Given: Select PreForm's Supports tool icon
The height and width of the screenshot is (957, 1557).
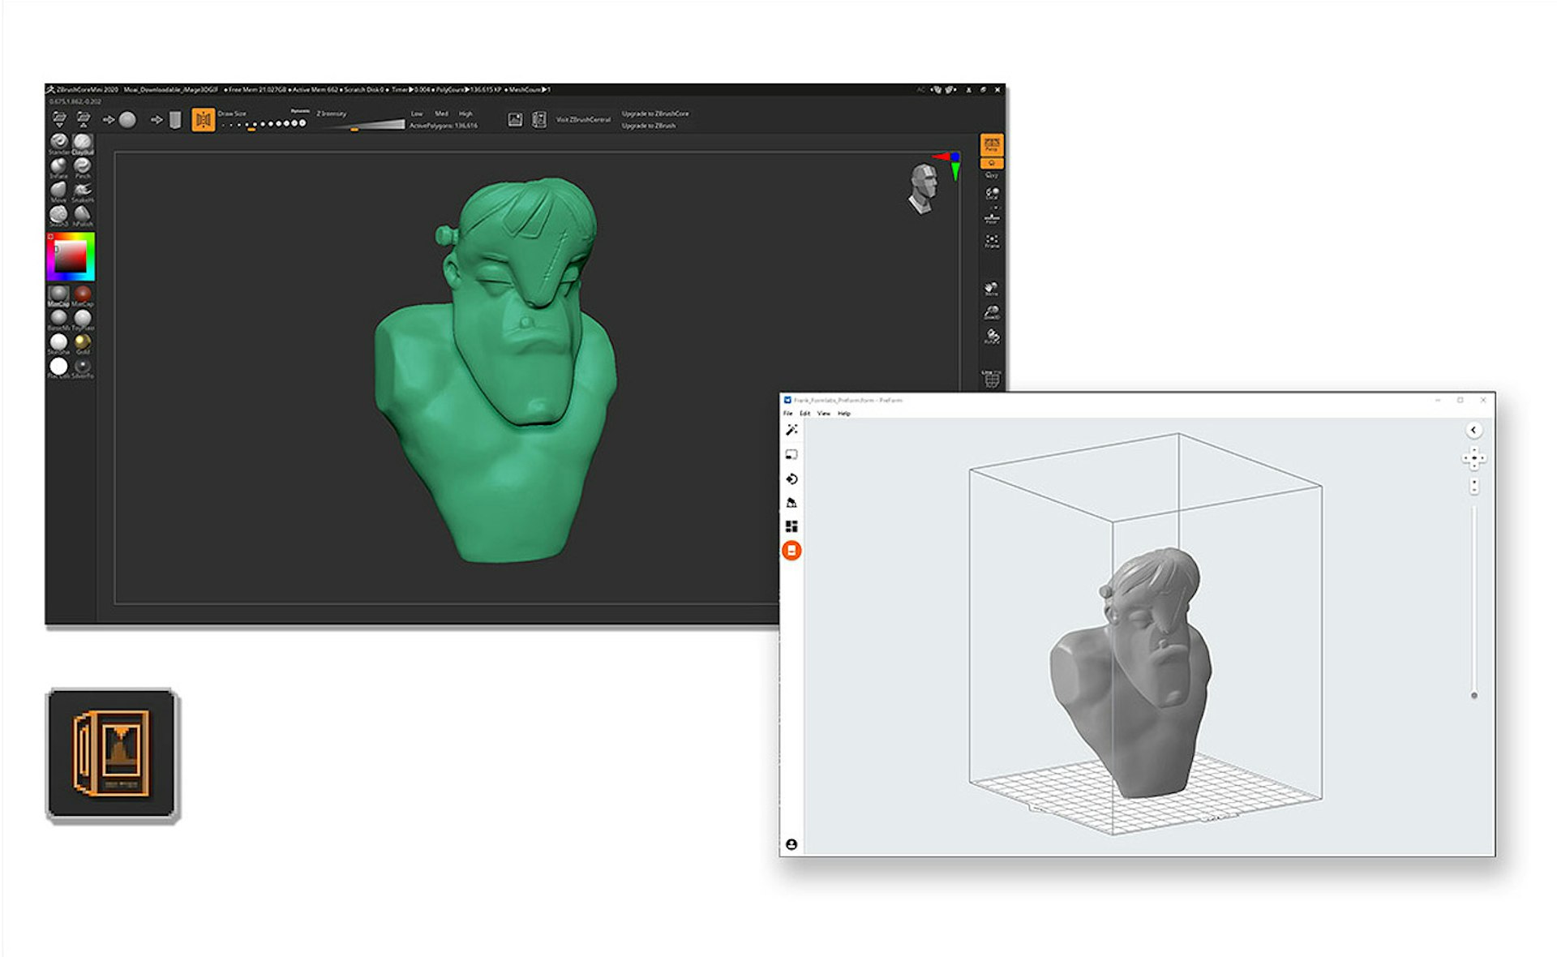Looking at the screenshot, I should click(x=791, y=503).
